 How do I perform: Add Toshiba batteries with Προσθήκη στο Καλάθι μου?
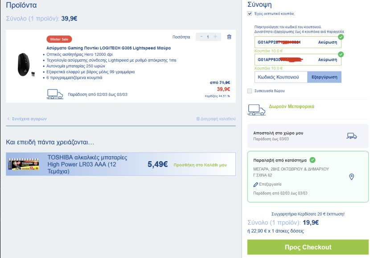pyautogui.click(x=200, y=165)
